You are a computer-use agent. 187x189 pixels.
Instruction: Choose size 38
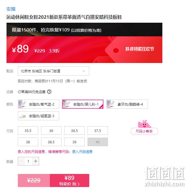point(28,142)
